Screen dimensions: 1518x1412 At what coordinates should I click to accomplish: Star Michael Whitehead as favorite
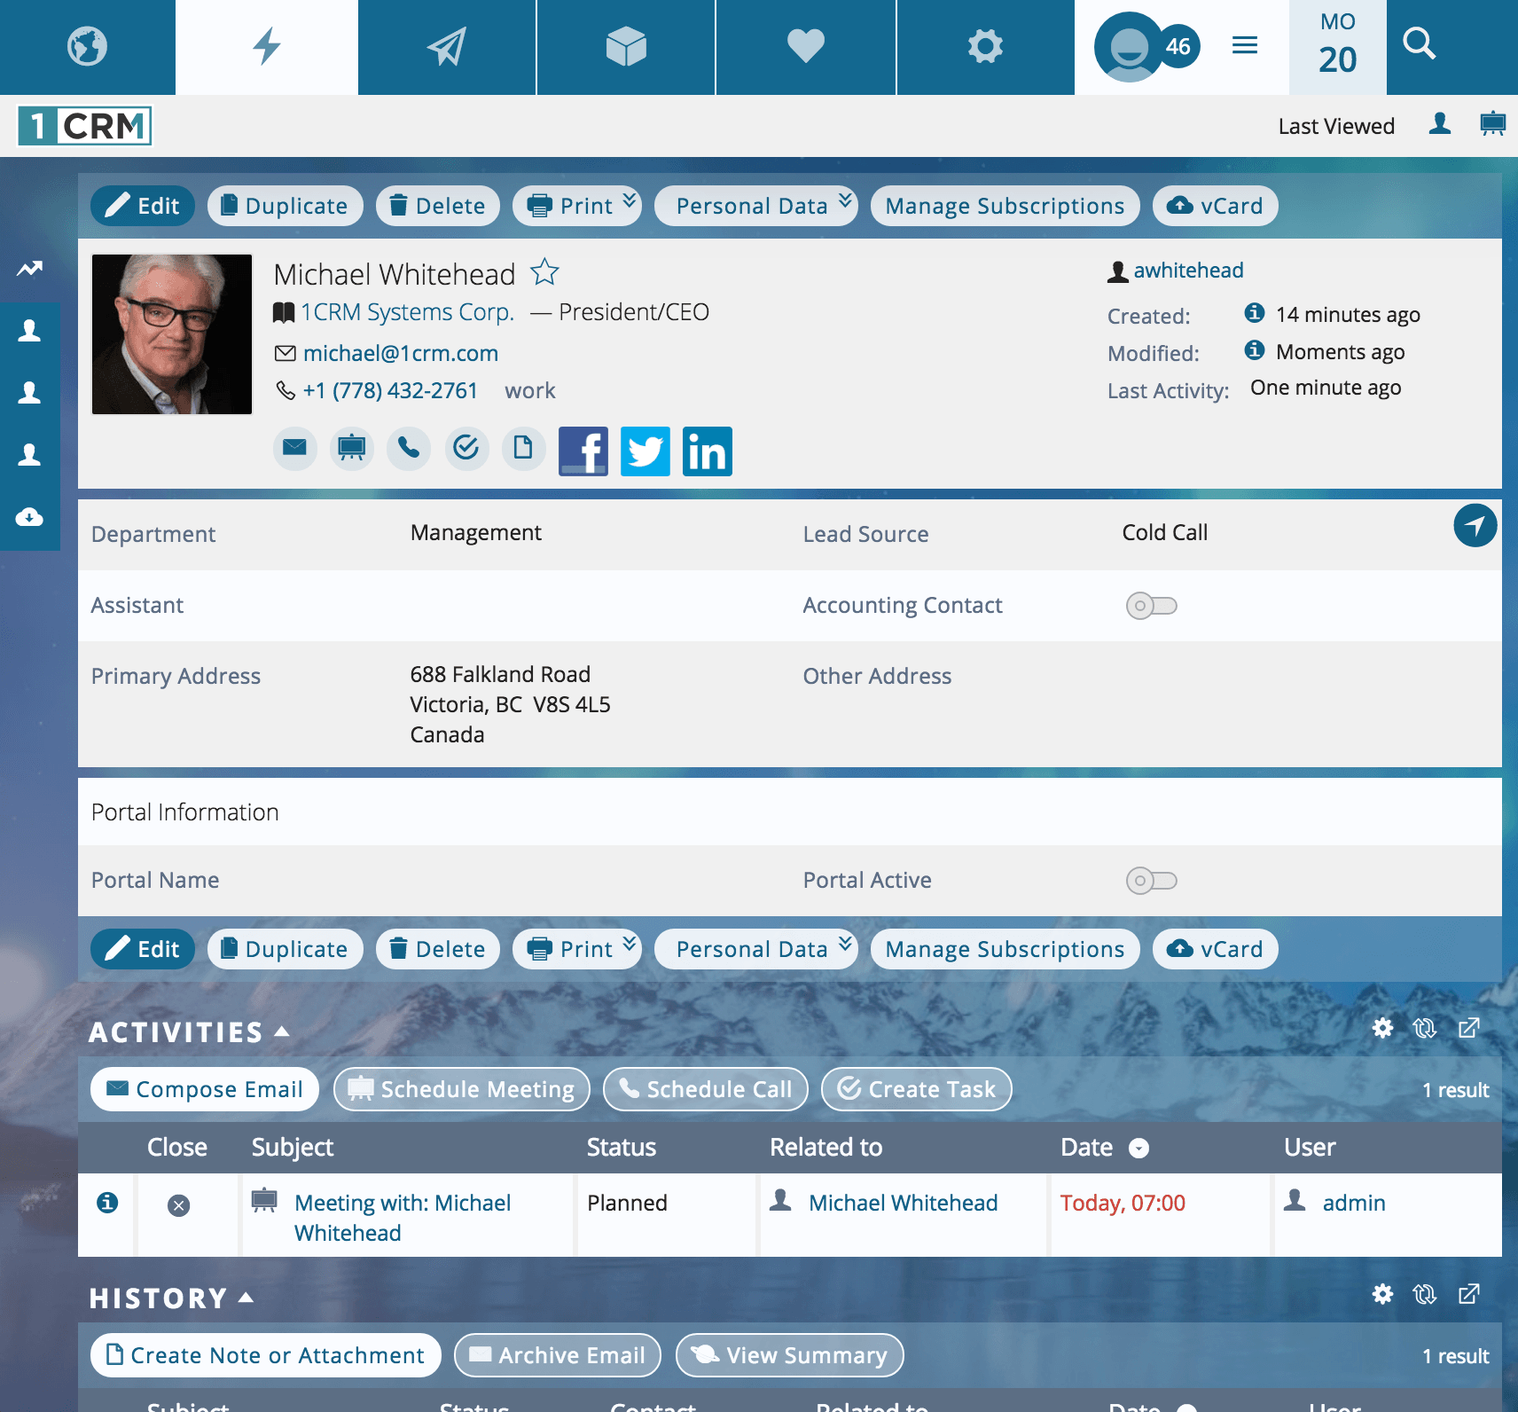click(x=544, y=272)
